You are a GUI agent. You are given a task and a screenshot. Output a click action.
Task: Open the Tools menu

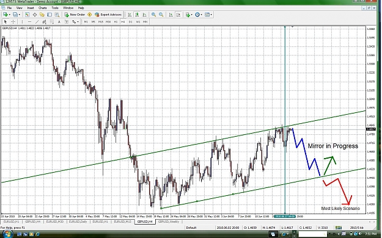tap(55, 8)
